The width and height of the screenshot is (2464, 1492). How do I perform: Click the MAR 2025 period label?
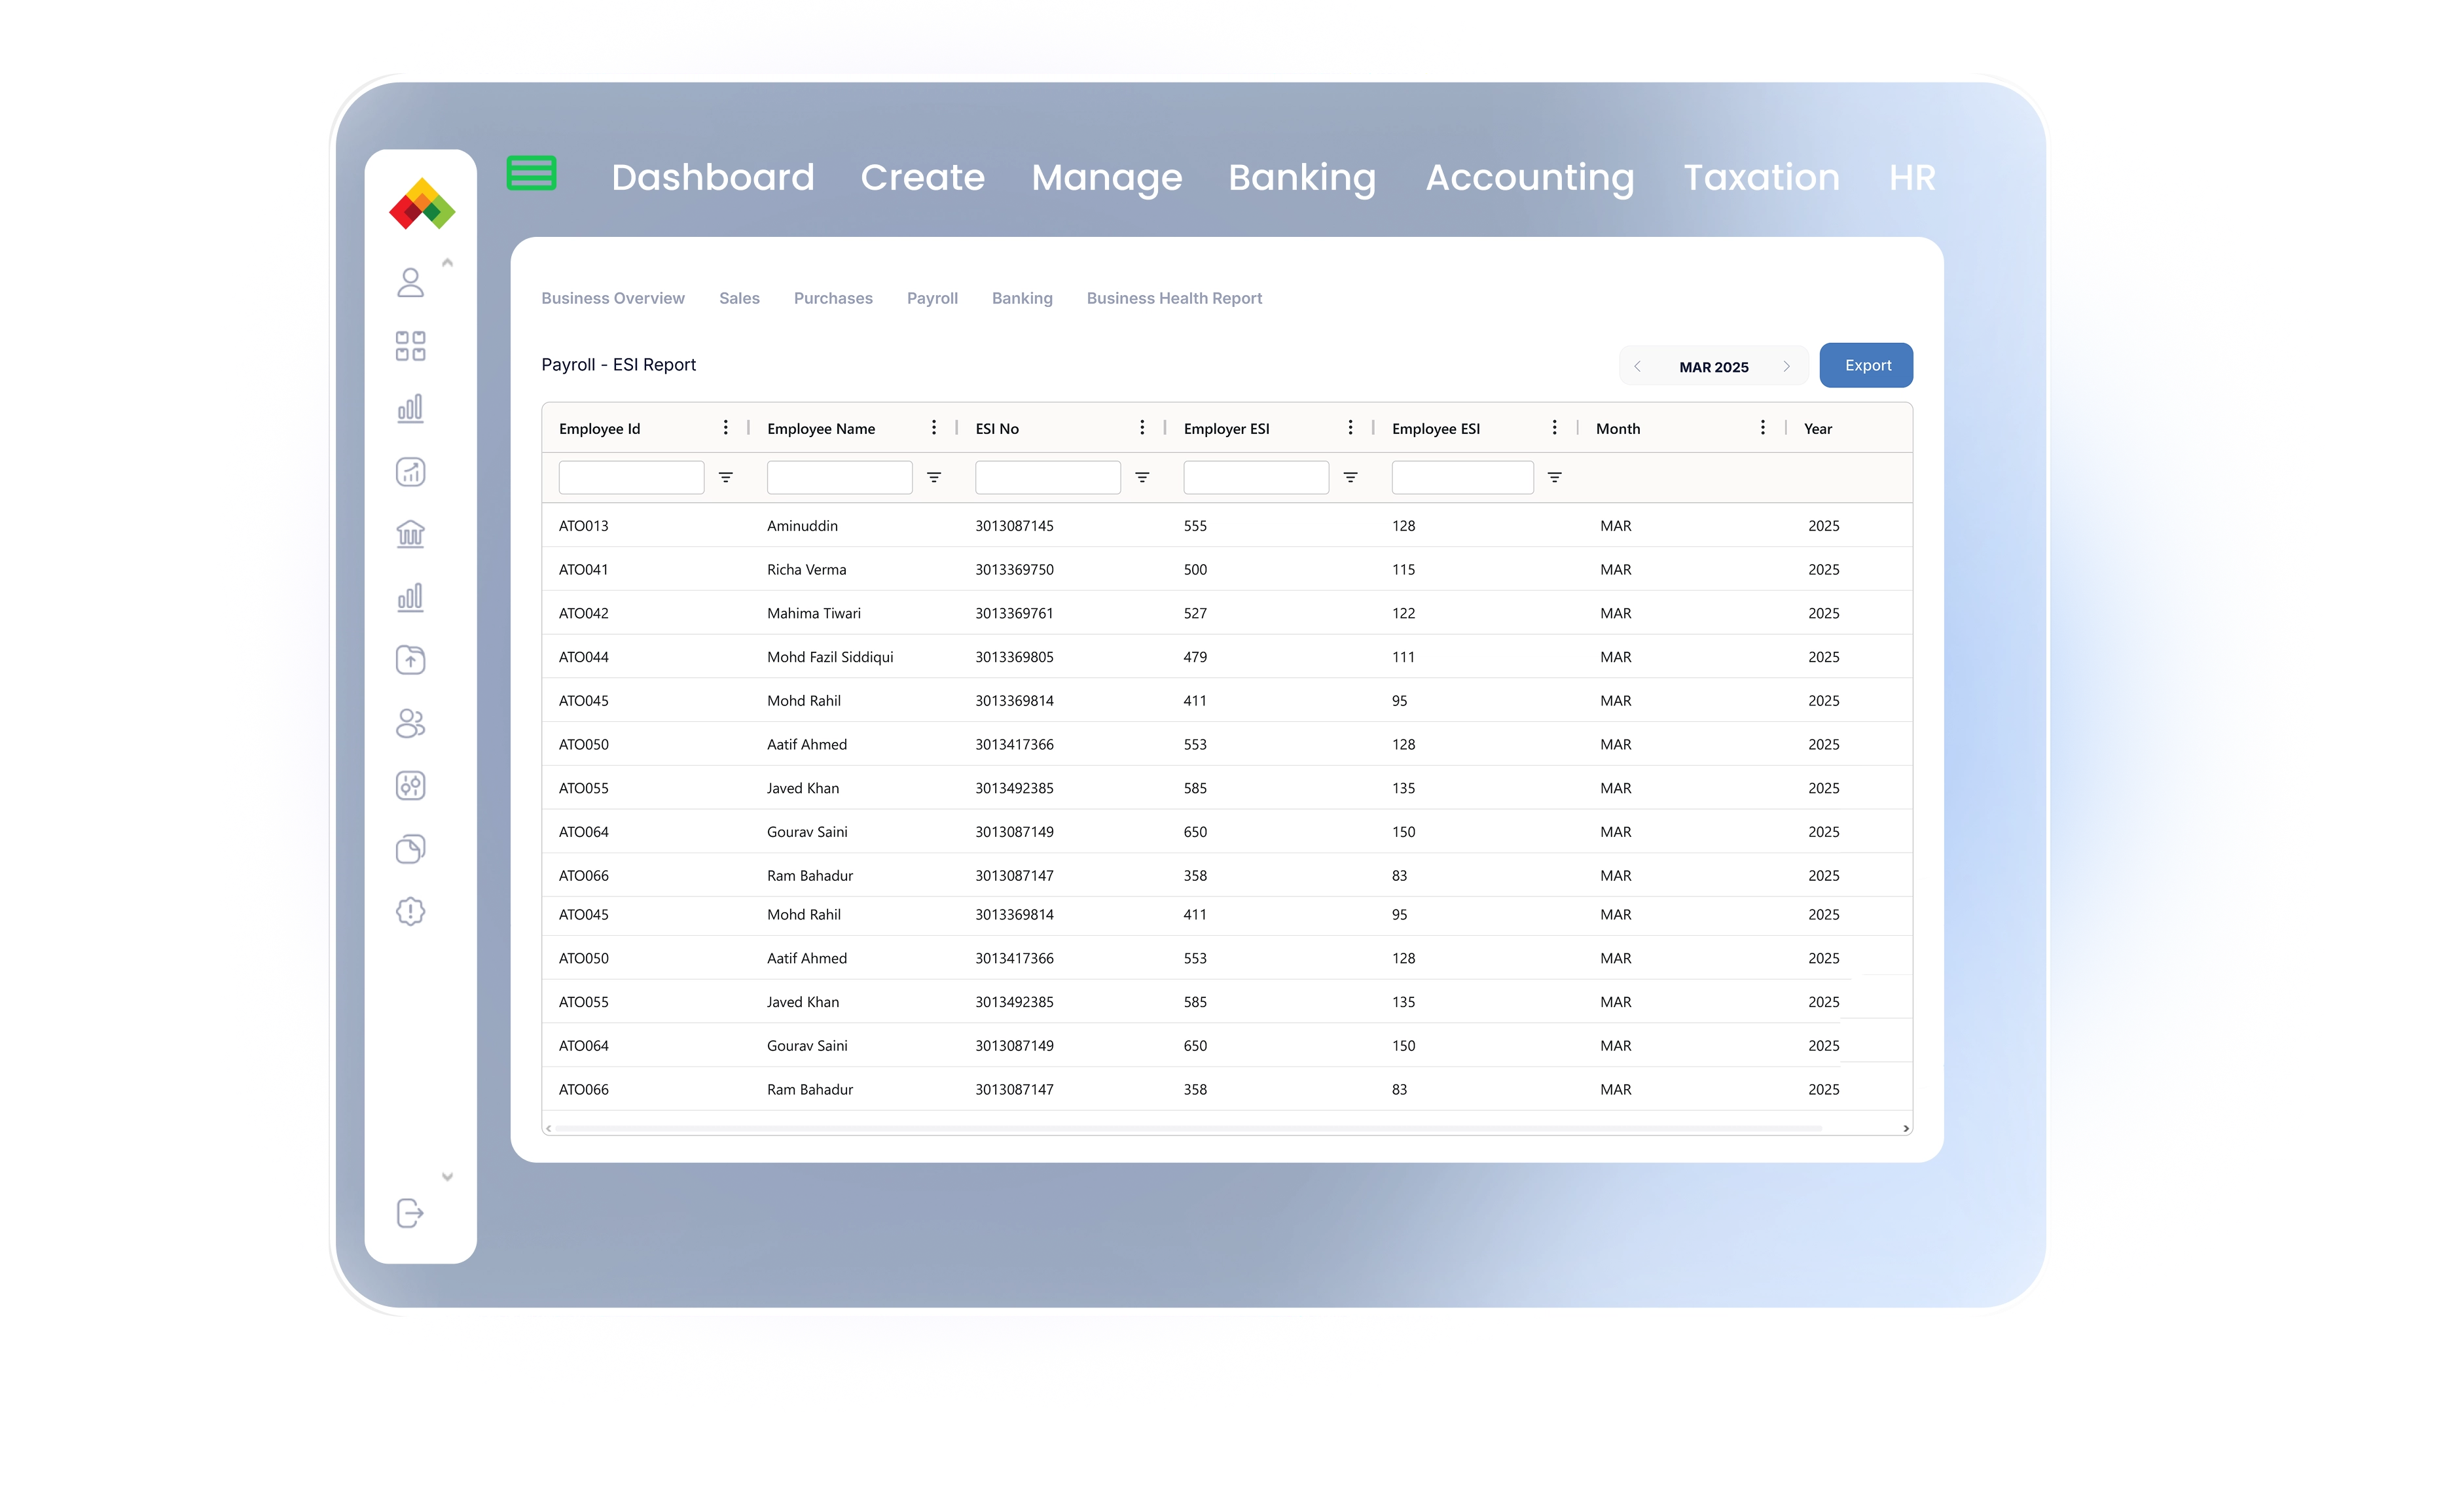click(1713, 366)
